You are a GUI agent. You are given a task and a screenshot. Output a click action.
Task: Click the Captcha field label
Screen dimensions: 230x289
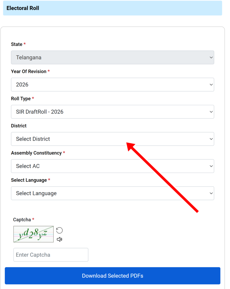click(x=22, y=220)
